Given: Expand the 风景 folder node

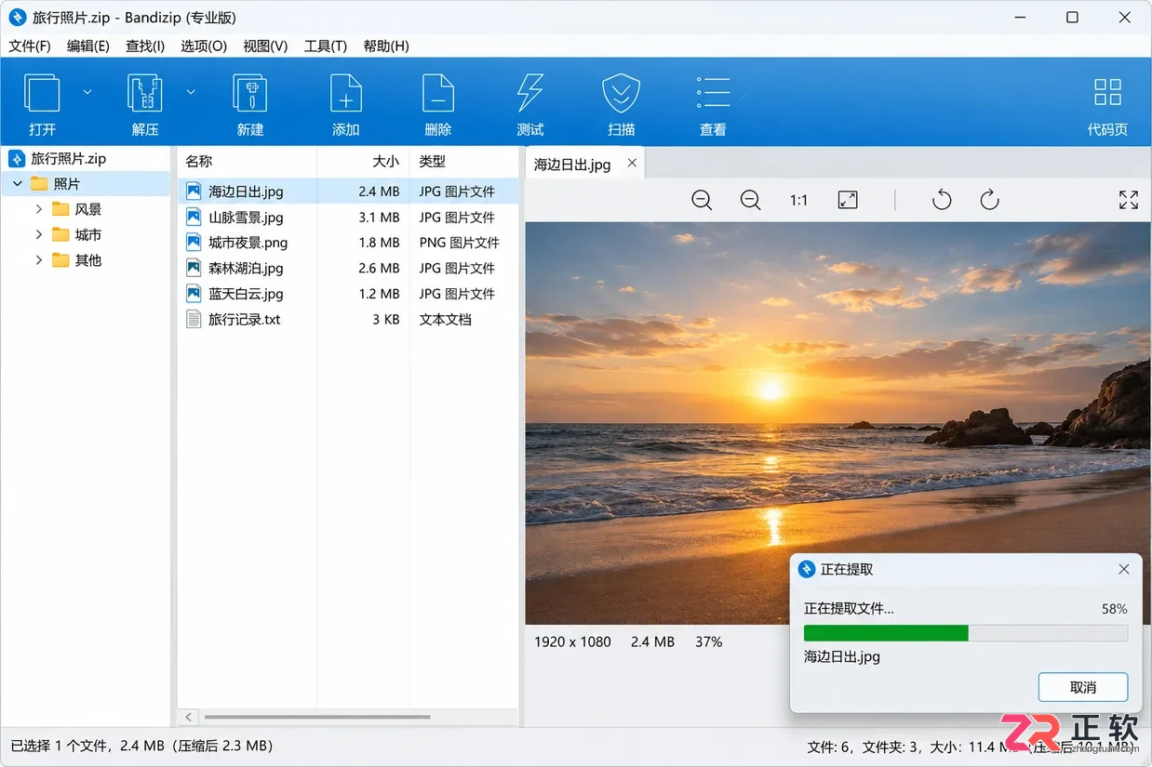Looking at the screenshot, I should (x=39, y=209).
